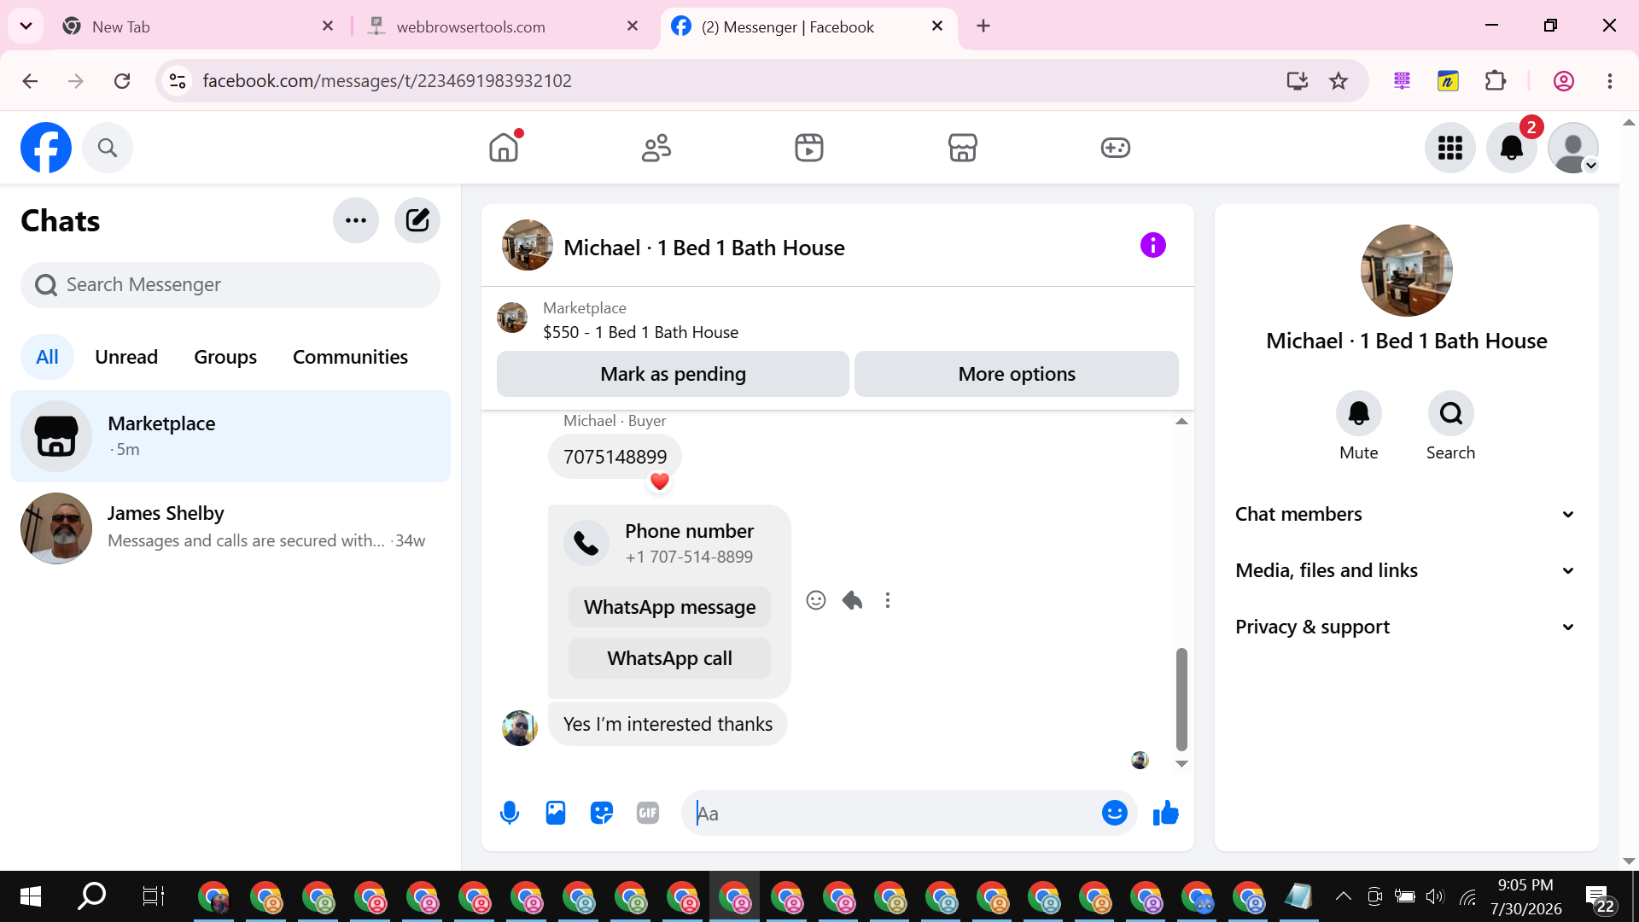Click WhatsApp call button
Screen dimensions: 1639x922
669,658
